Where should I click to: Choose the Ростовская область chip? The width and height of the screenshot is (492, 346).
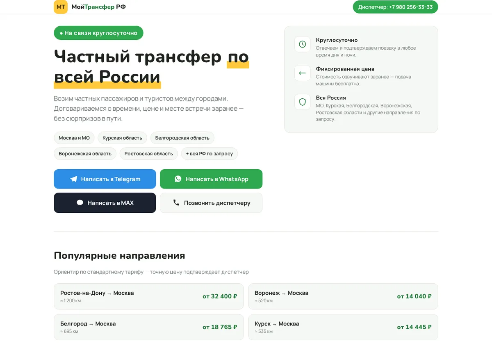click(x=149, y=154)
